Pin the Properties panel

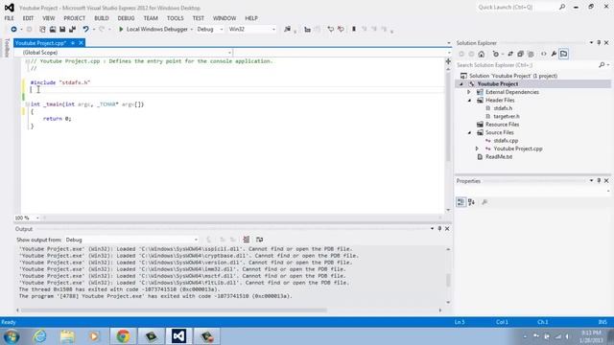click(x=599, y=181)
